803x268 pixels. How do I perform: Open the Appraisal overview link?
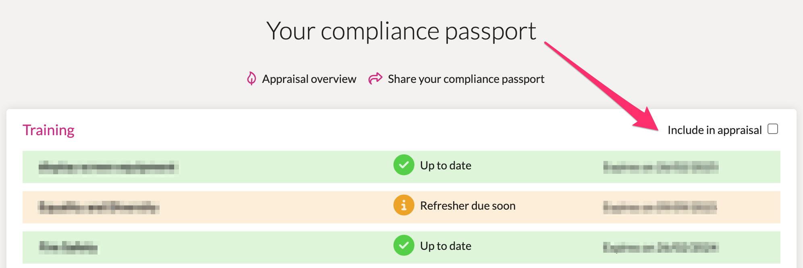(309, 79)
